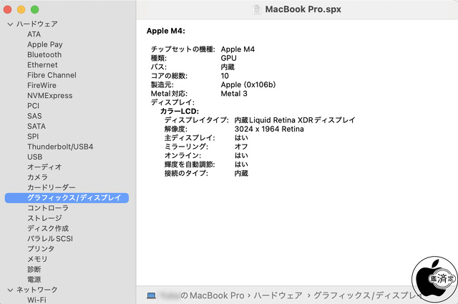Click the Apple M4 heading row
Screen dimensions: 458x304
pyautogui.click(x=166, y=31)
